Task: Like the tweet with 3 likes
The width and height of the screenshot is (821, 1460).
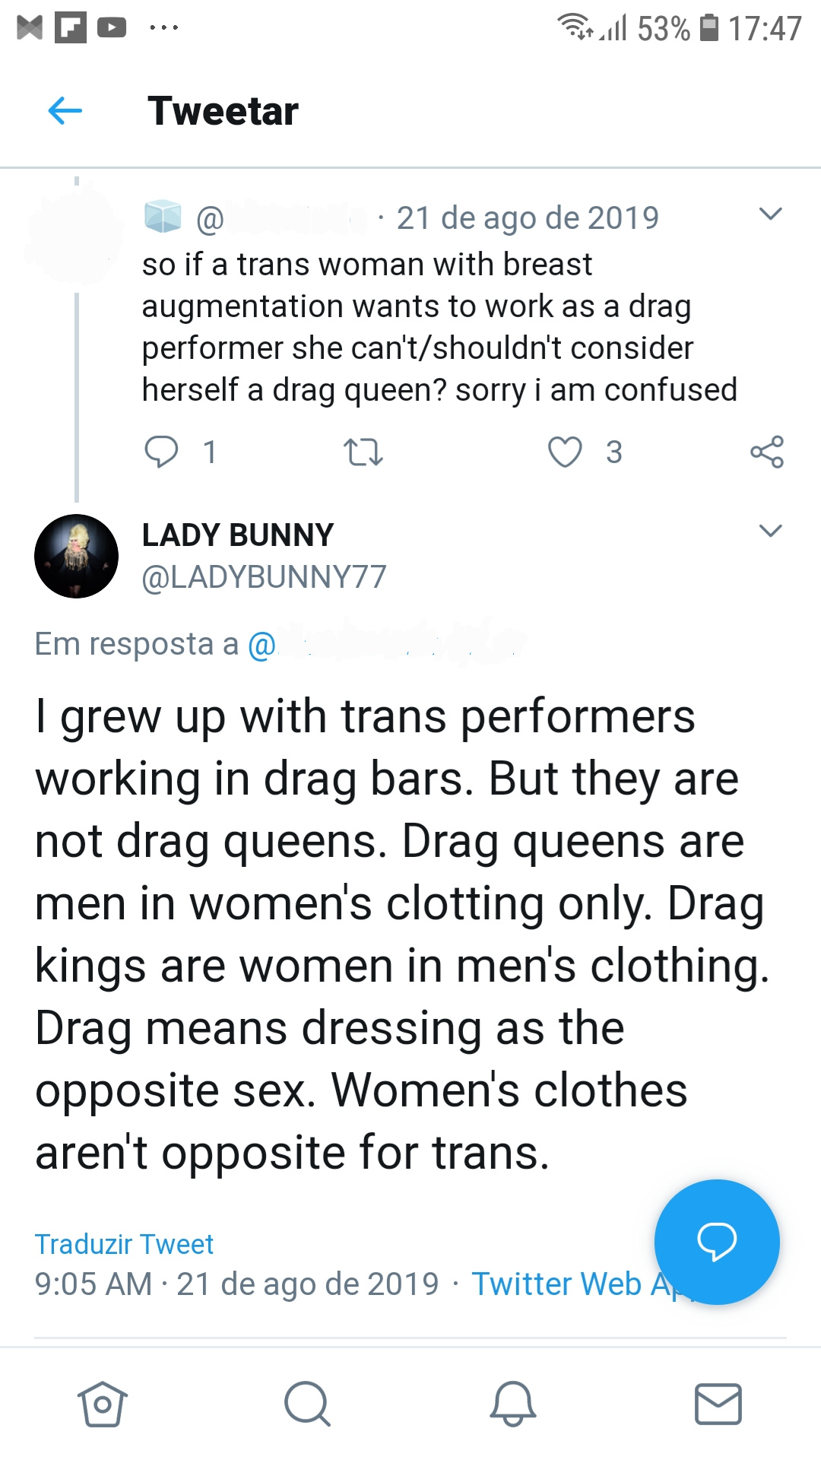Action: pyautogui.click(x=566, y=452)
